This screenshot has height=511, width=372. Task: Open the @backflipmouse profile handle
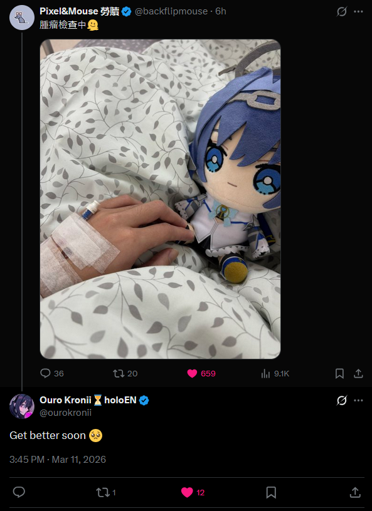171,11
